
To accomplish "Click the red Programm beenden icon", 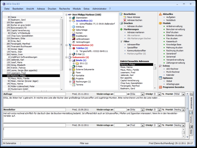I will pyautogui.click(x=161, y=87).
